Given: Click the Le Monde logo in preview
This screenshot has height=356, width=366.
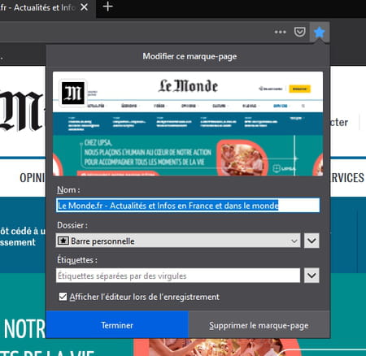Looking at the screenshot, I should point(188,86).
